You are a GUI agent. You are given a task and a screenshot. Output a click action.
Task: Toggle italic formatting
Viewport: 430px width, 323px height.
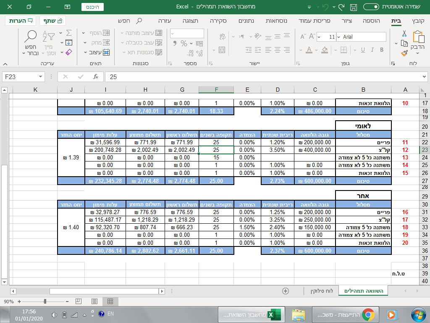click(x=372, y=50)
